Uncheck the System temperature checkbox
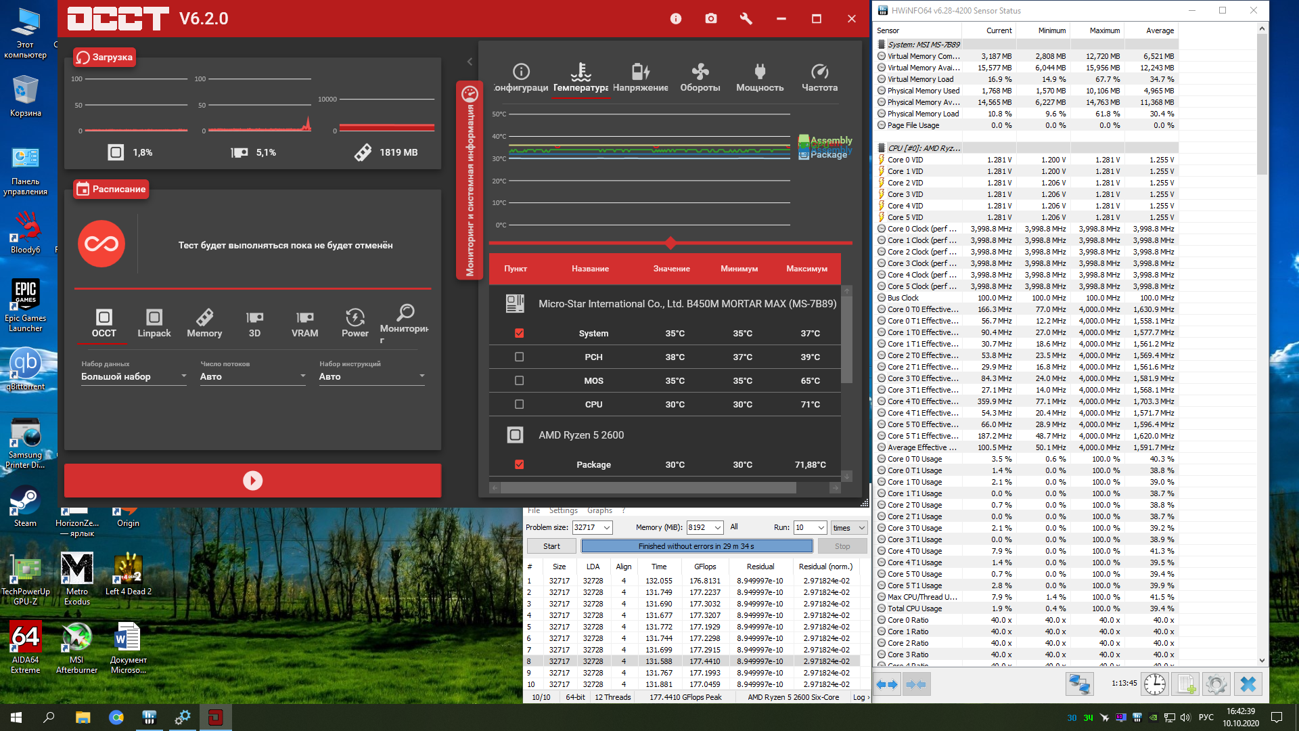The width and height of the screenshot is (1299, 731). (519, 333)
